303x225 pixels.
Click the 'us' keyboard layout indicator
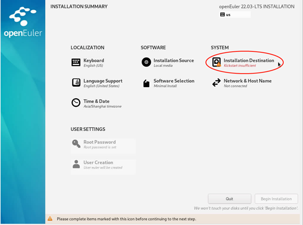tap(235, 15)
